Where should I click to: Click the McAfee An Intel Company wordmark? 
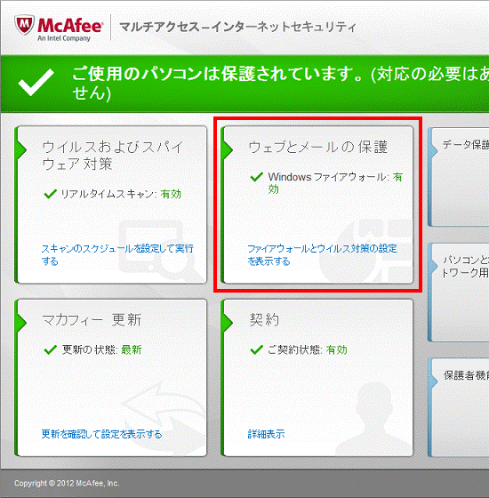70,29
